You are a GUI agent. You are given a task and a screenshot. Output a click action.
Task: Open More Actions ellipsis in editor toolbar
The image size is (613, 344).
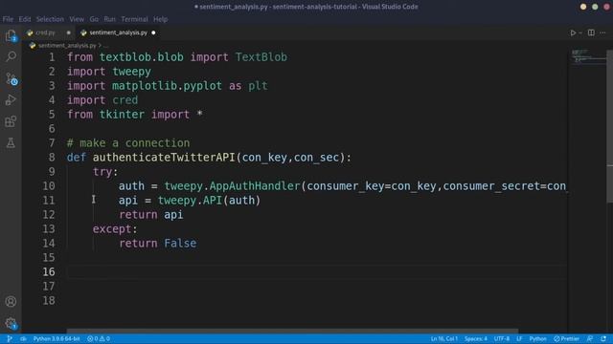pos(602,32)
